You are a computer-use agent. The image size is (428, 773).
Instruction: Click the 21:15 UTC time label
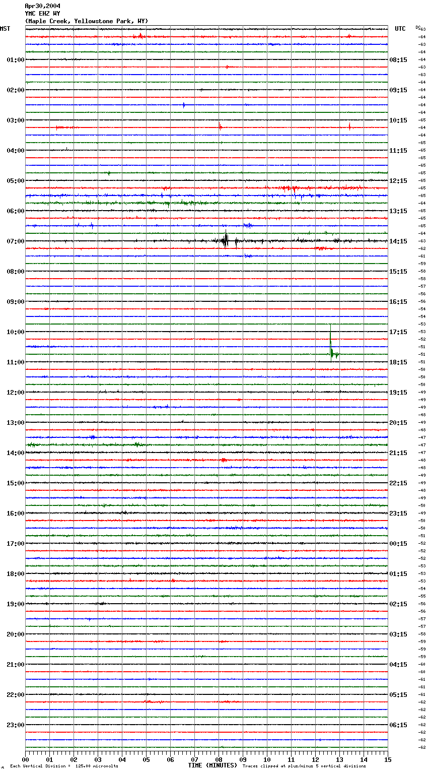pyautogui.click(x=398, y=453)
